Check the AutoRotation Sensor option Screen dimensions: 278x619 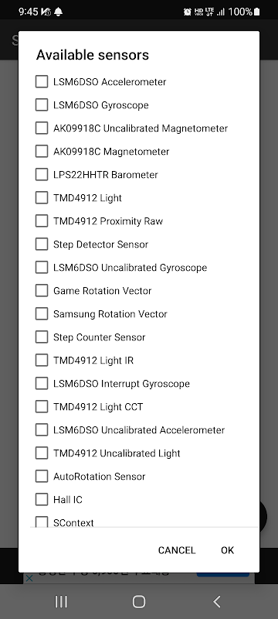[x=42, y=477]
